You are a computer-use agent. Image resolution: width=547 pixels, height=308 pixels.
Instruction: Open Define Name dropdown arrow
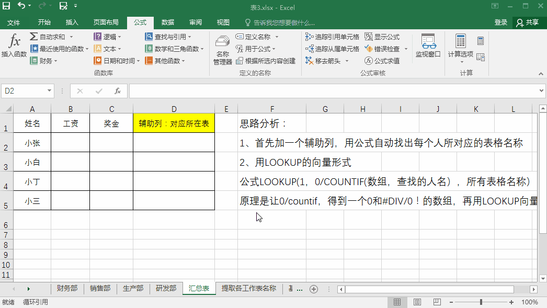[277, 37]
